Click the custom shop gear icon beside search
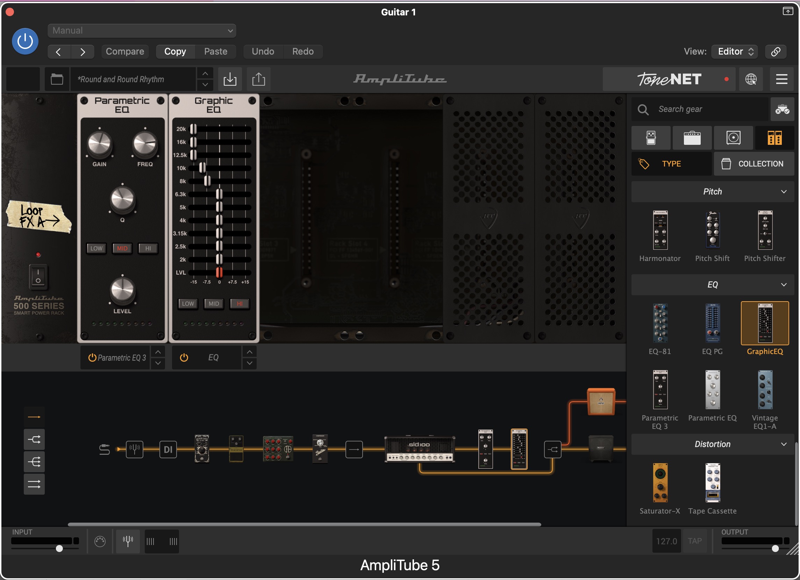This screenshot has height=580, width=800. click(782, 109)
